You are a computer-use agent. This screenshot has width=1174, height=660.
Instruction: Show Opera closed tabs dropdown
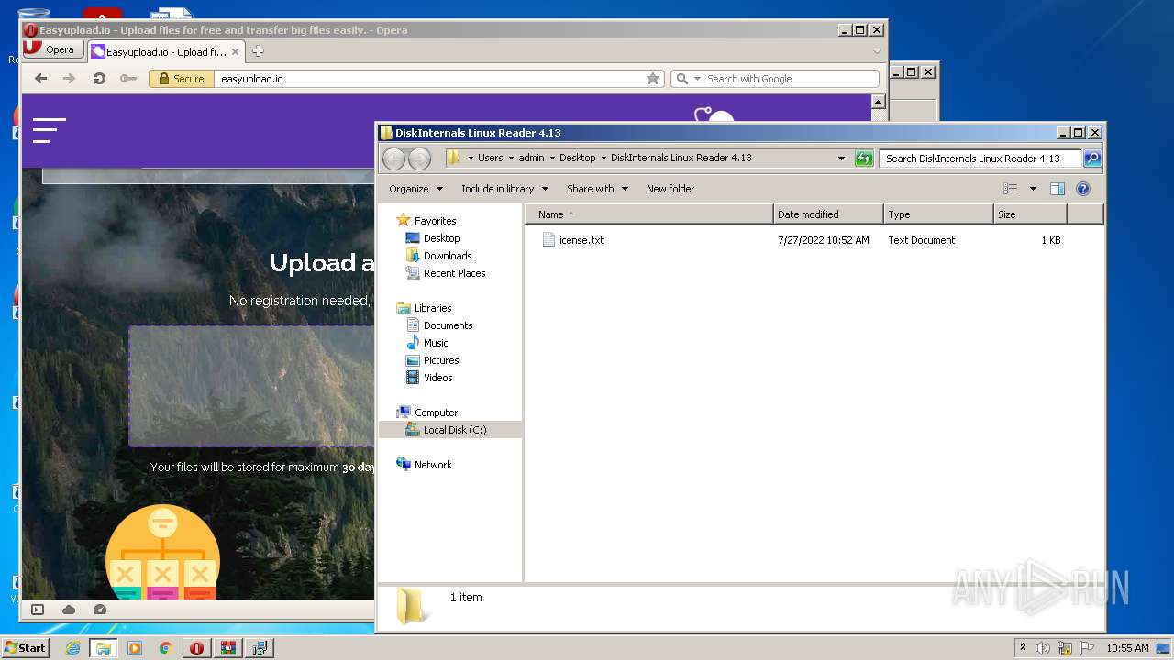click(x=877, y=51)
